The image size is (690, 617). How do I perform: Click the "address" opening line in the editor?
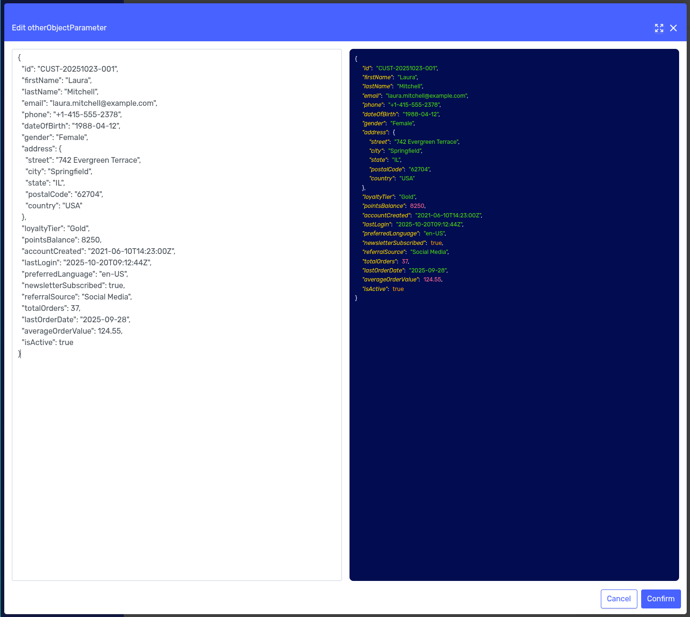pos(42,149)
